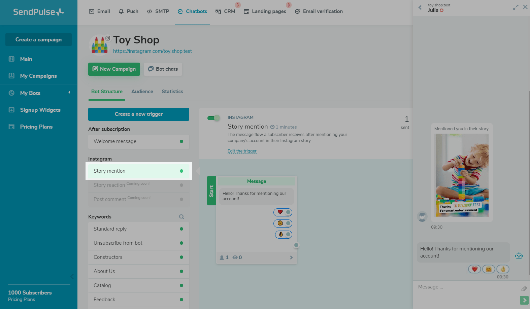
Task: Open the Edit the trigger link
Action: pos(242,151)
